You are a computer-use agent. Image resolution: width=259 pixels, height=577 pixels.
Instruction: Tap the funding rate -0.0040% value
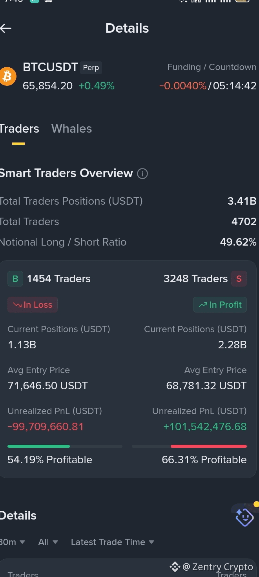[183, 86]
